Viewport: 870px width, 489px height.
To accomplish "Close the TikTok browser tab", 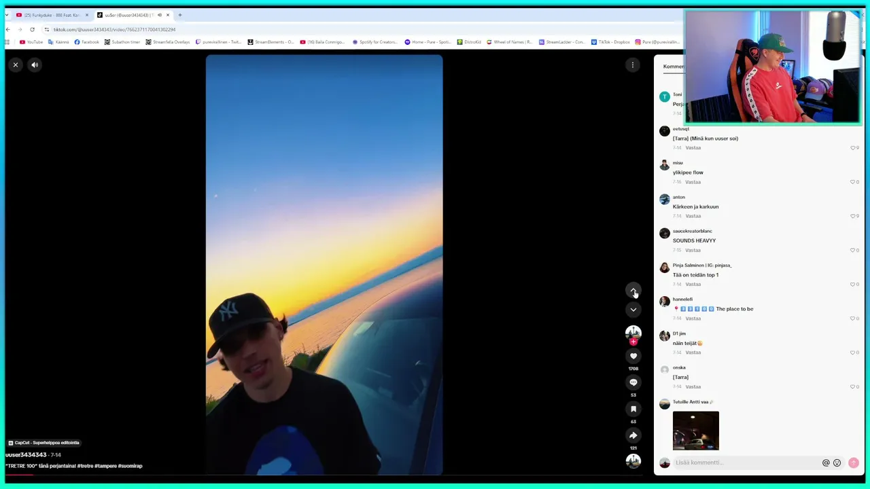I will tap(168, 15).
